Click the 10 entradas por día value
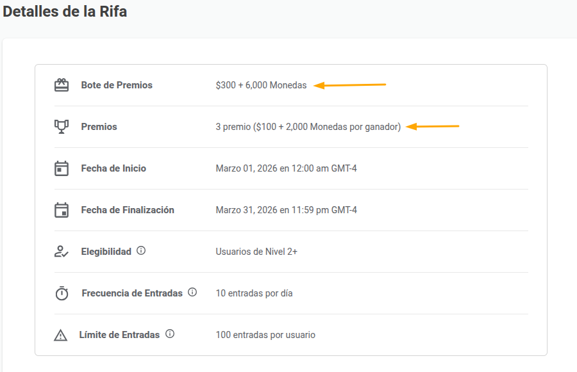 pos(254,293)
